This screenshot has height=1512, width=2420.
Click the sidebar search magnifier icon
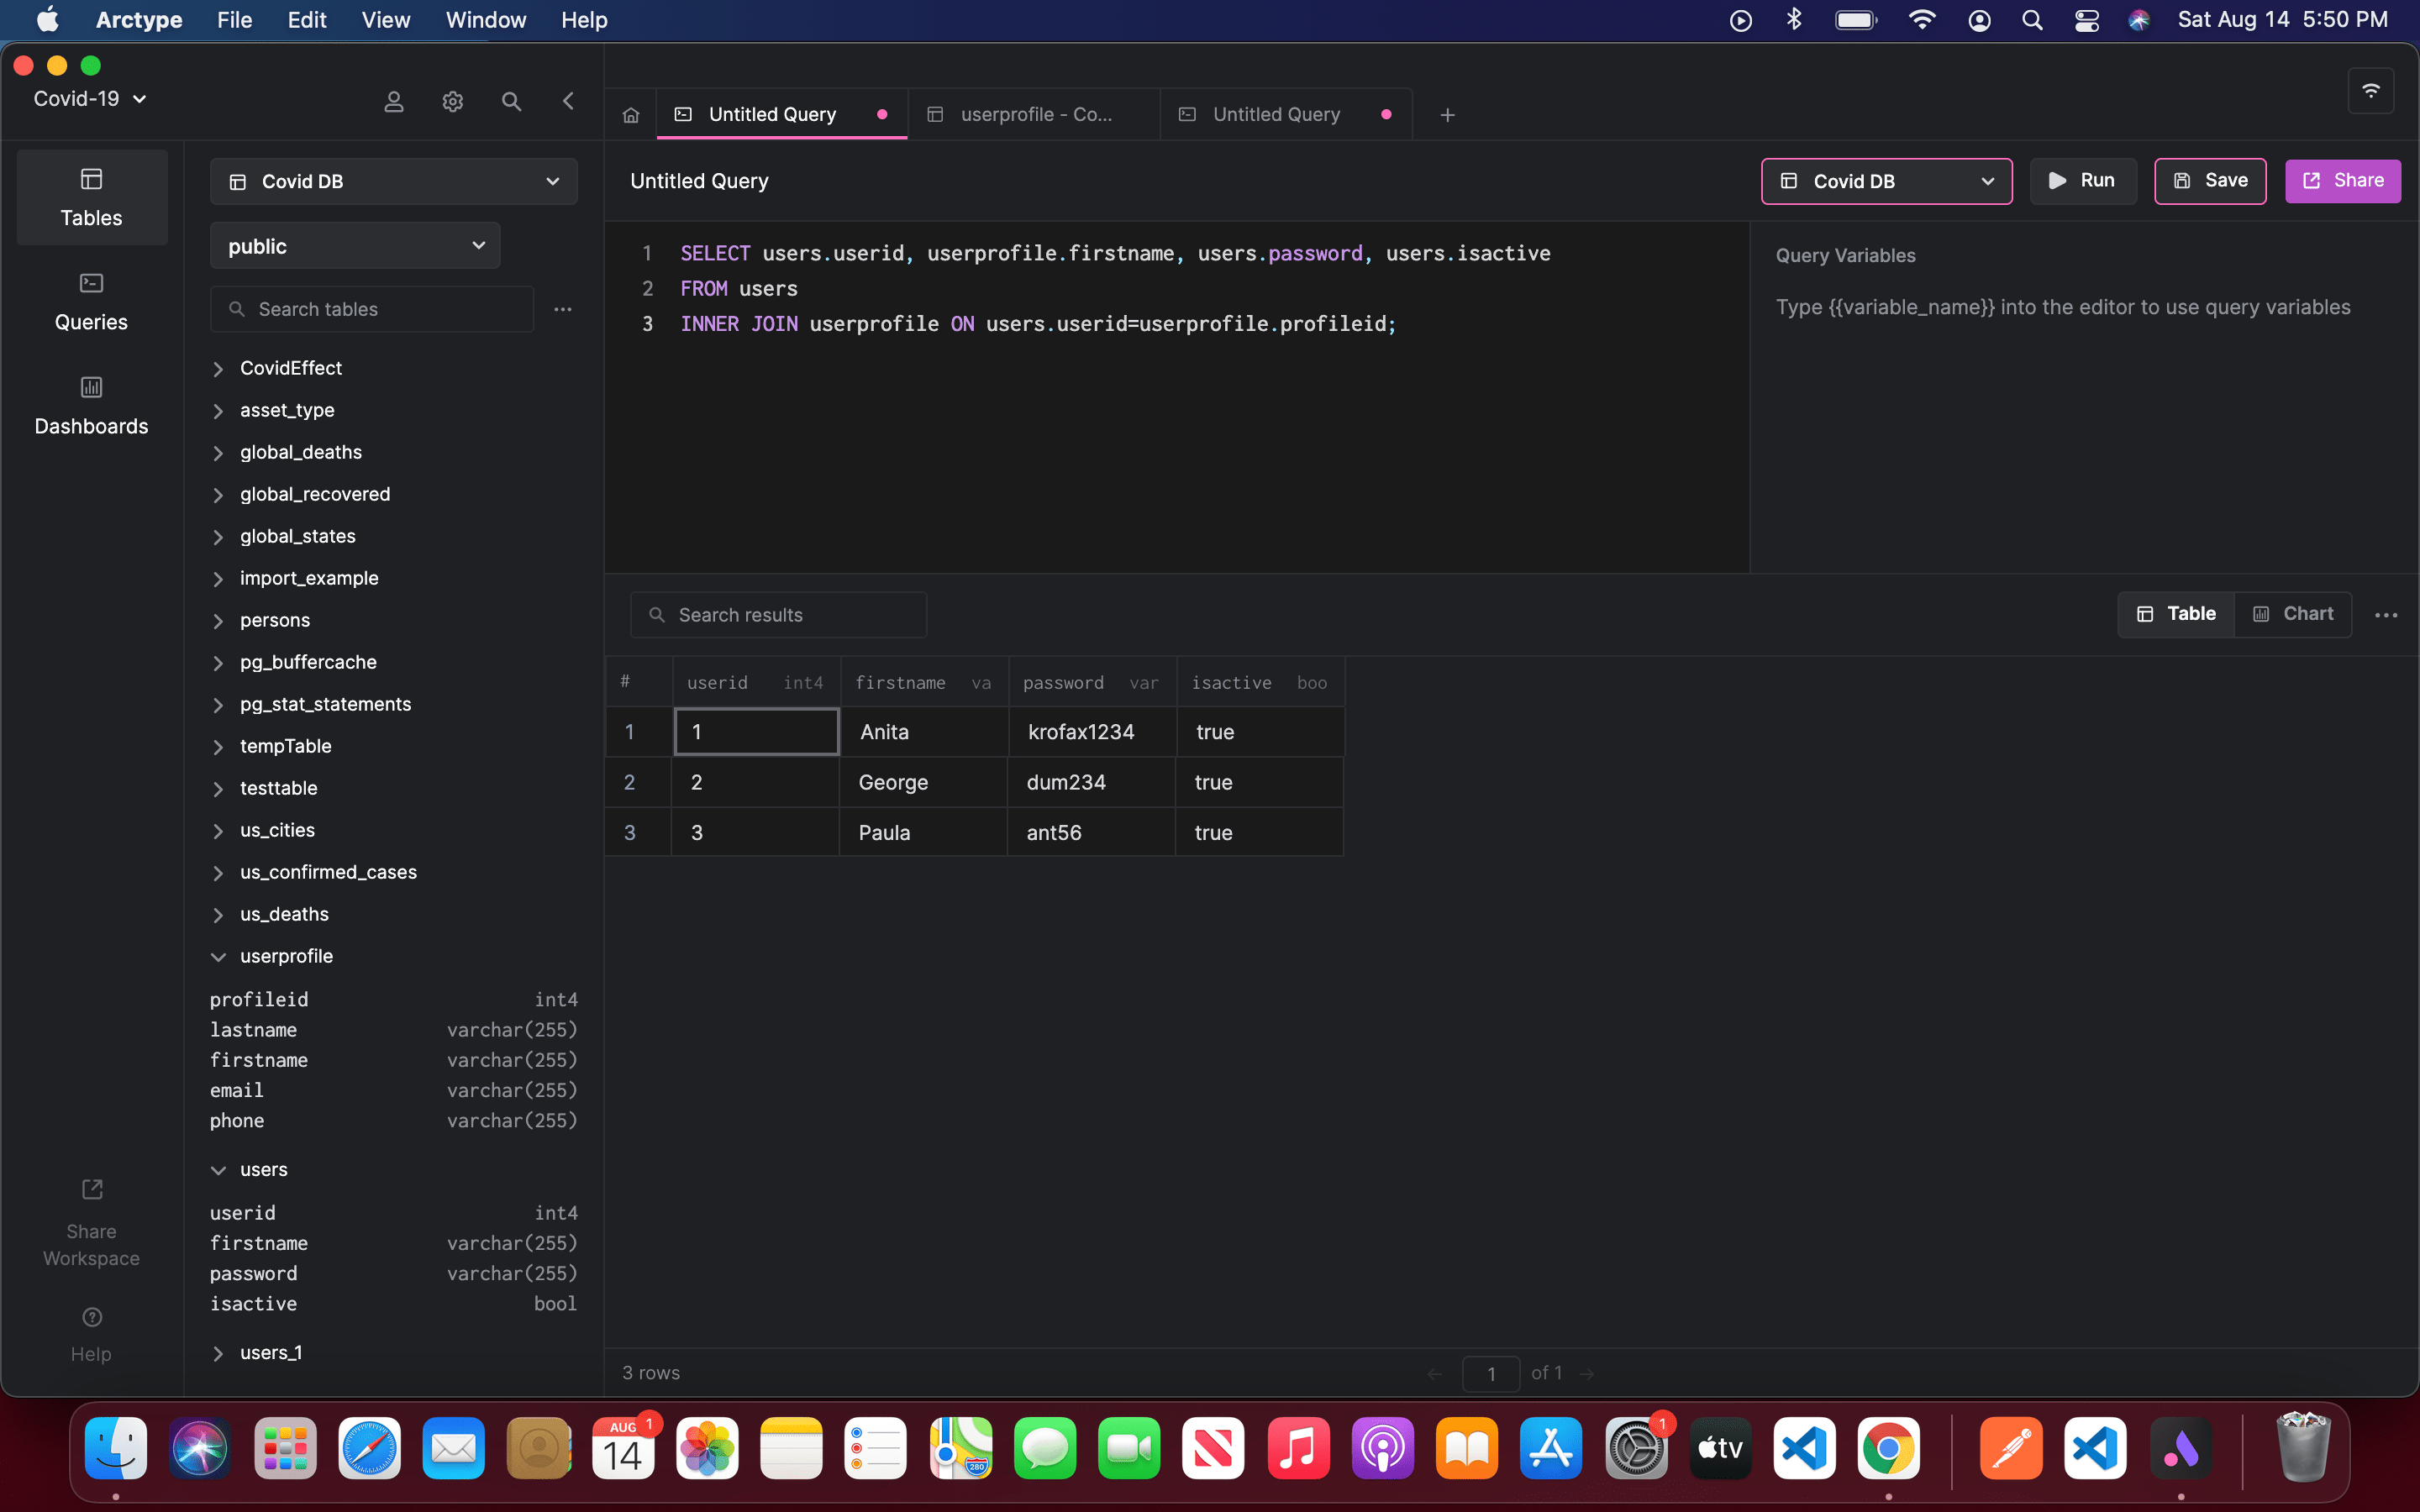511,101
